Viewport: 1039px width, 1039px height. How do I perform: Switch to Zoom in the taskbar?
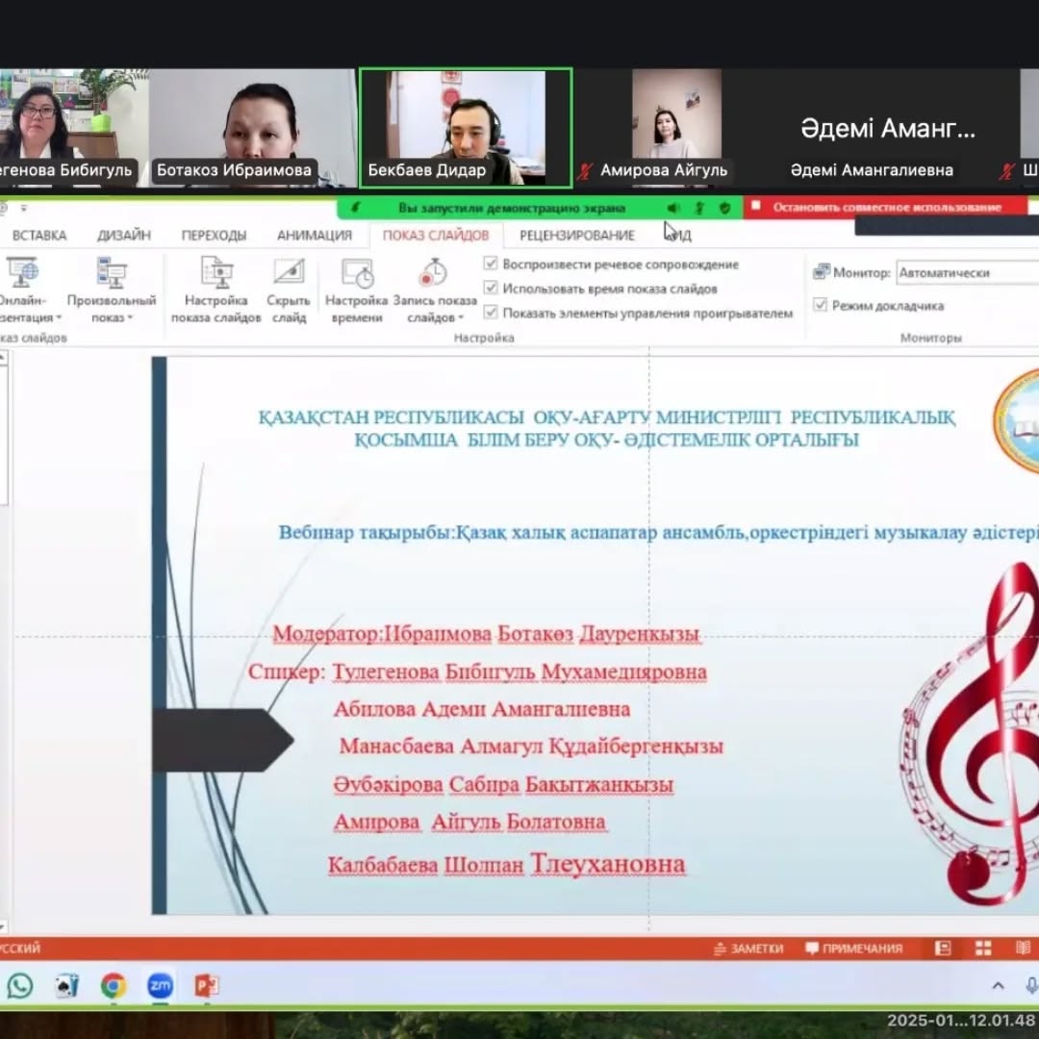160,985
